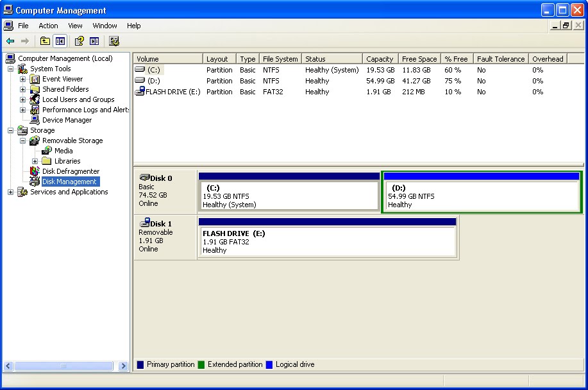This screenshot has width=588, height=390.
Task: Click the Back navigation arrow
Action: coord(11,40)
